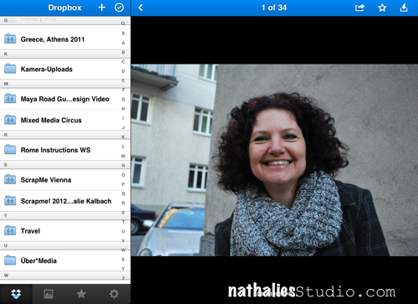The image size is (418, 304).
Task: Open Settings gear tab at bottom
Action: pyautogui.click(x=114, y=294)
